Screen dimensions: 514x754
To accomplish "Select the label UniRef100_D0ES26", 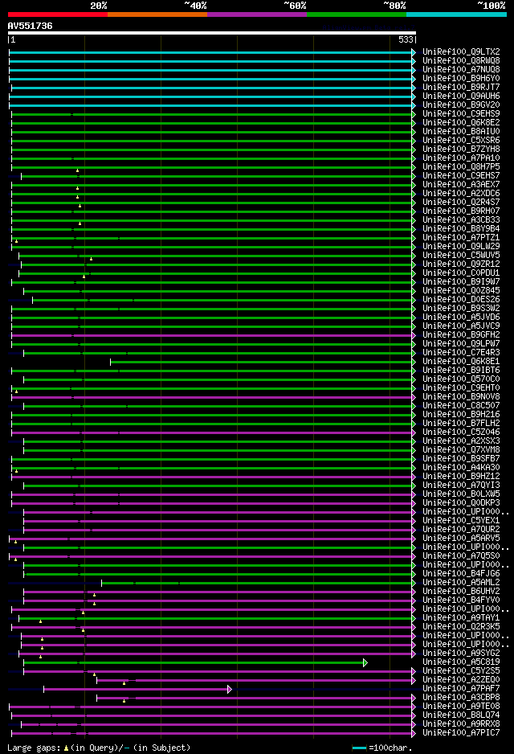I will [x=461, y=300].
